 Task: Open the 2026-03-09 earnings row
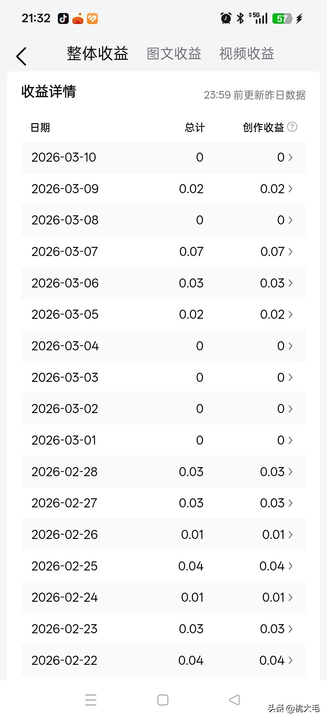point(163,189)
